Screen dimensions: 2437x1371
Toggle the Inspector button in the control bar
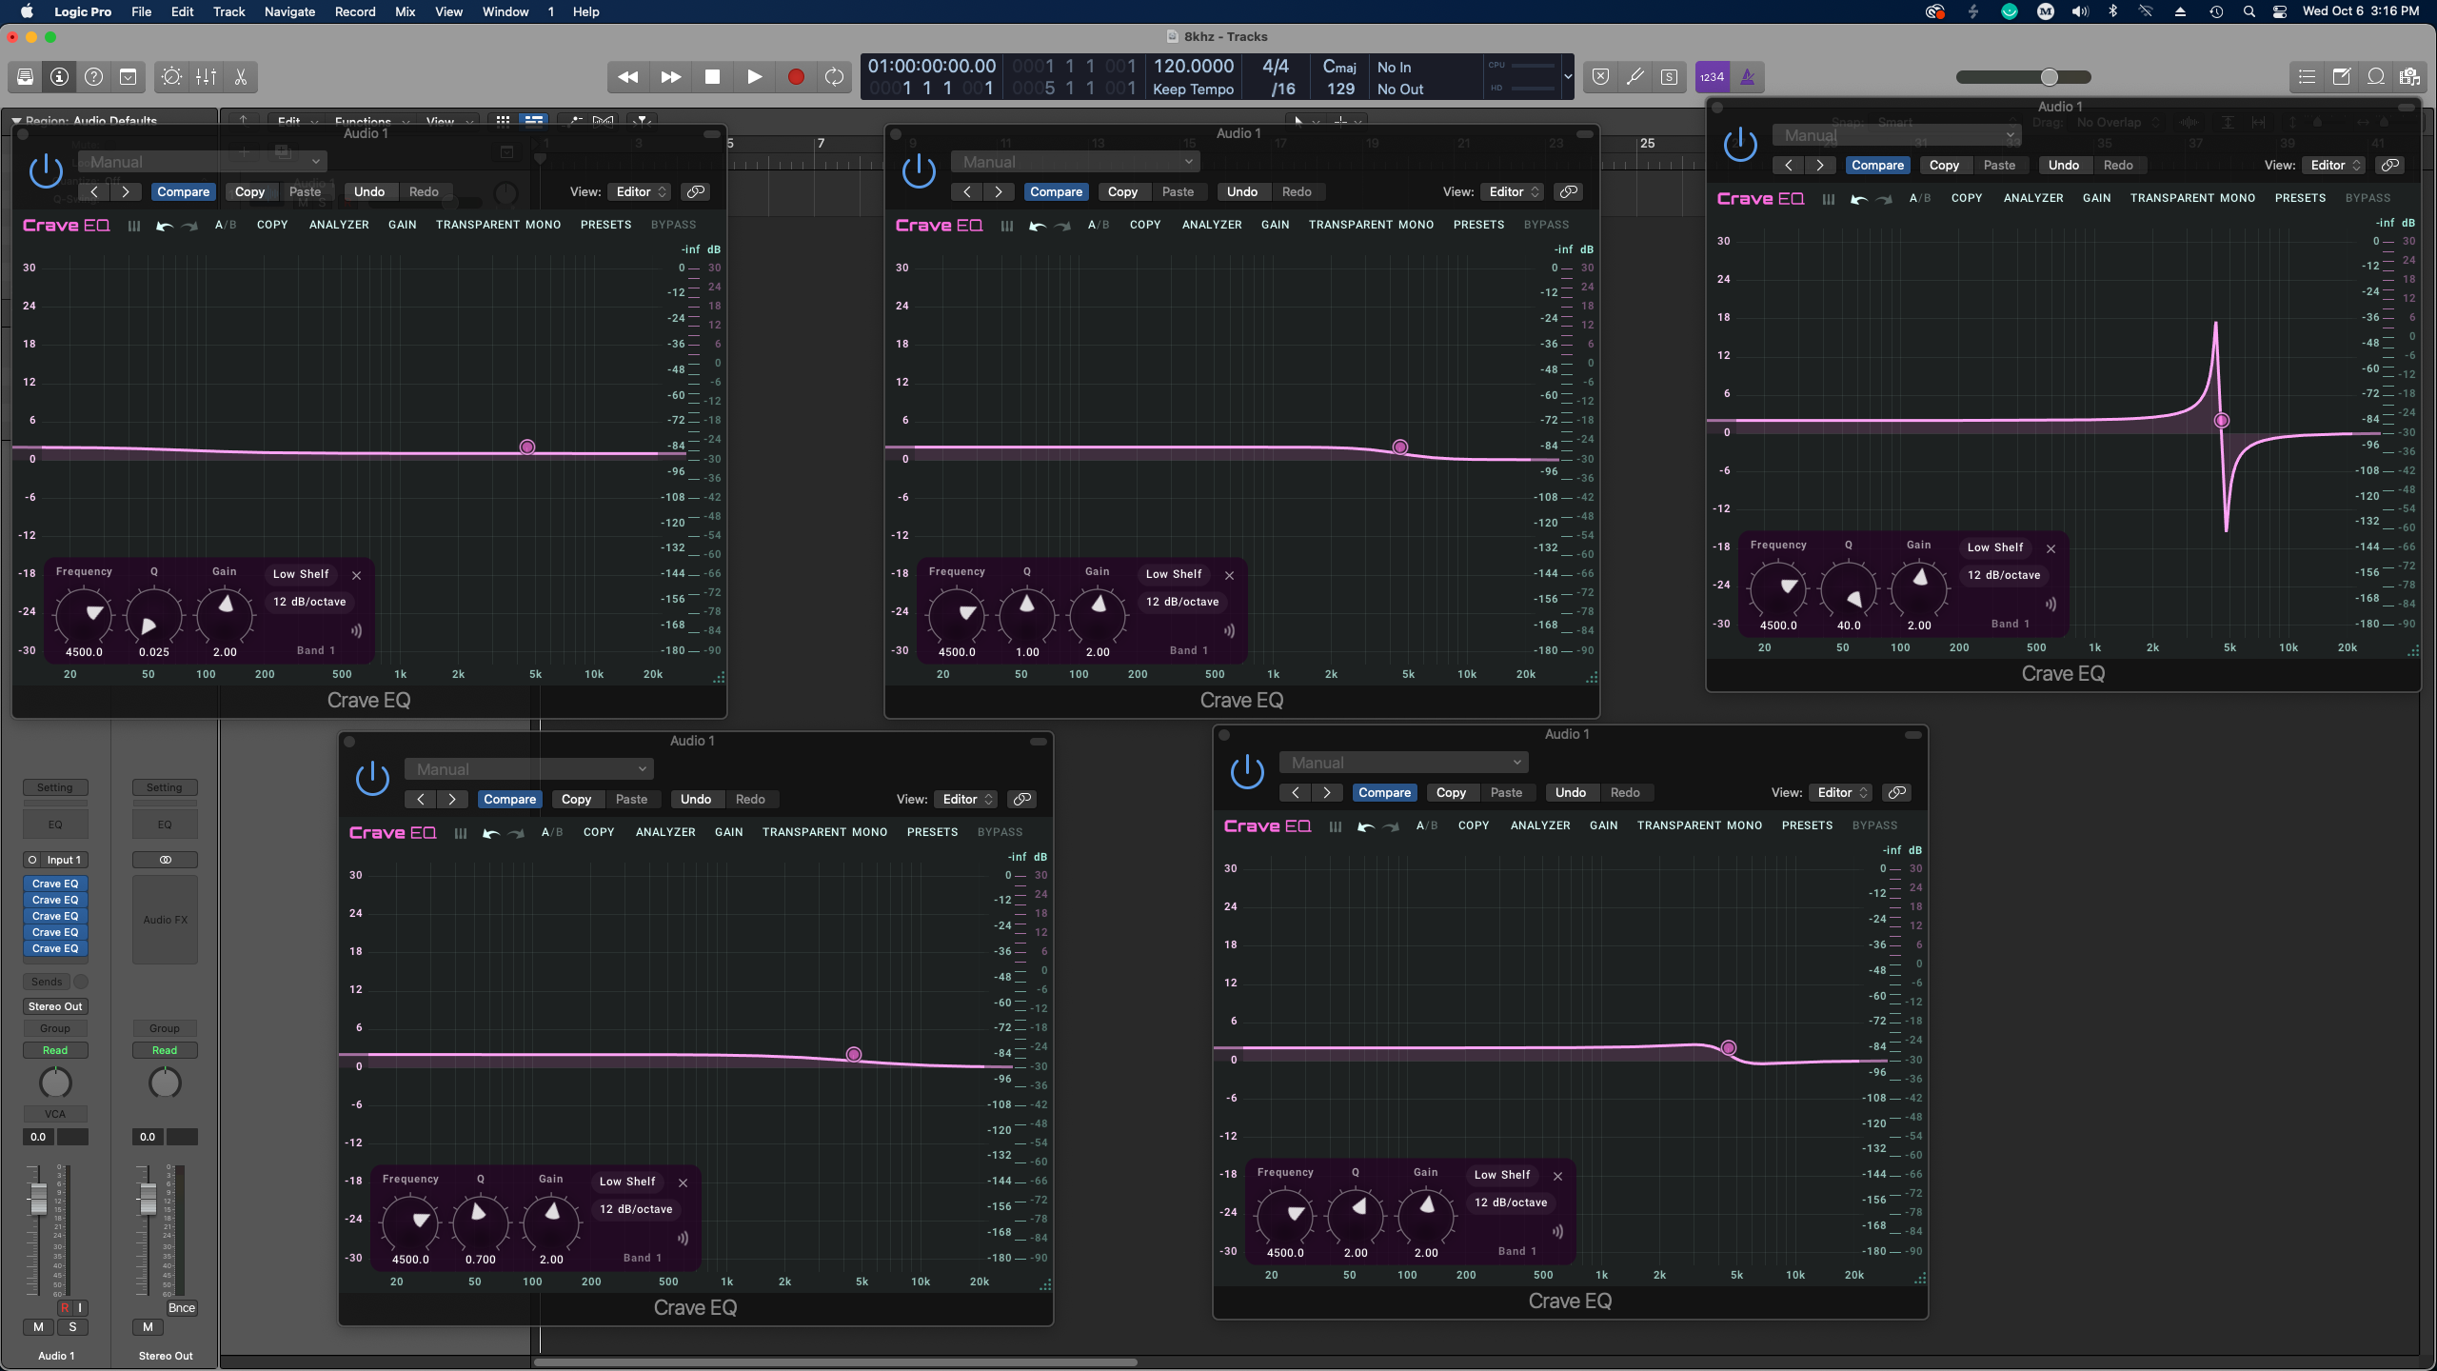60,77
